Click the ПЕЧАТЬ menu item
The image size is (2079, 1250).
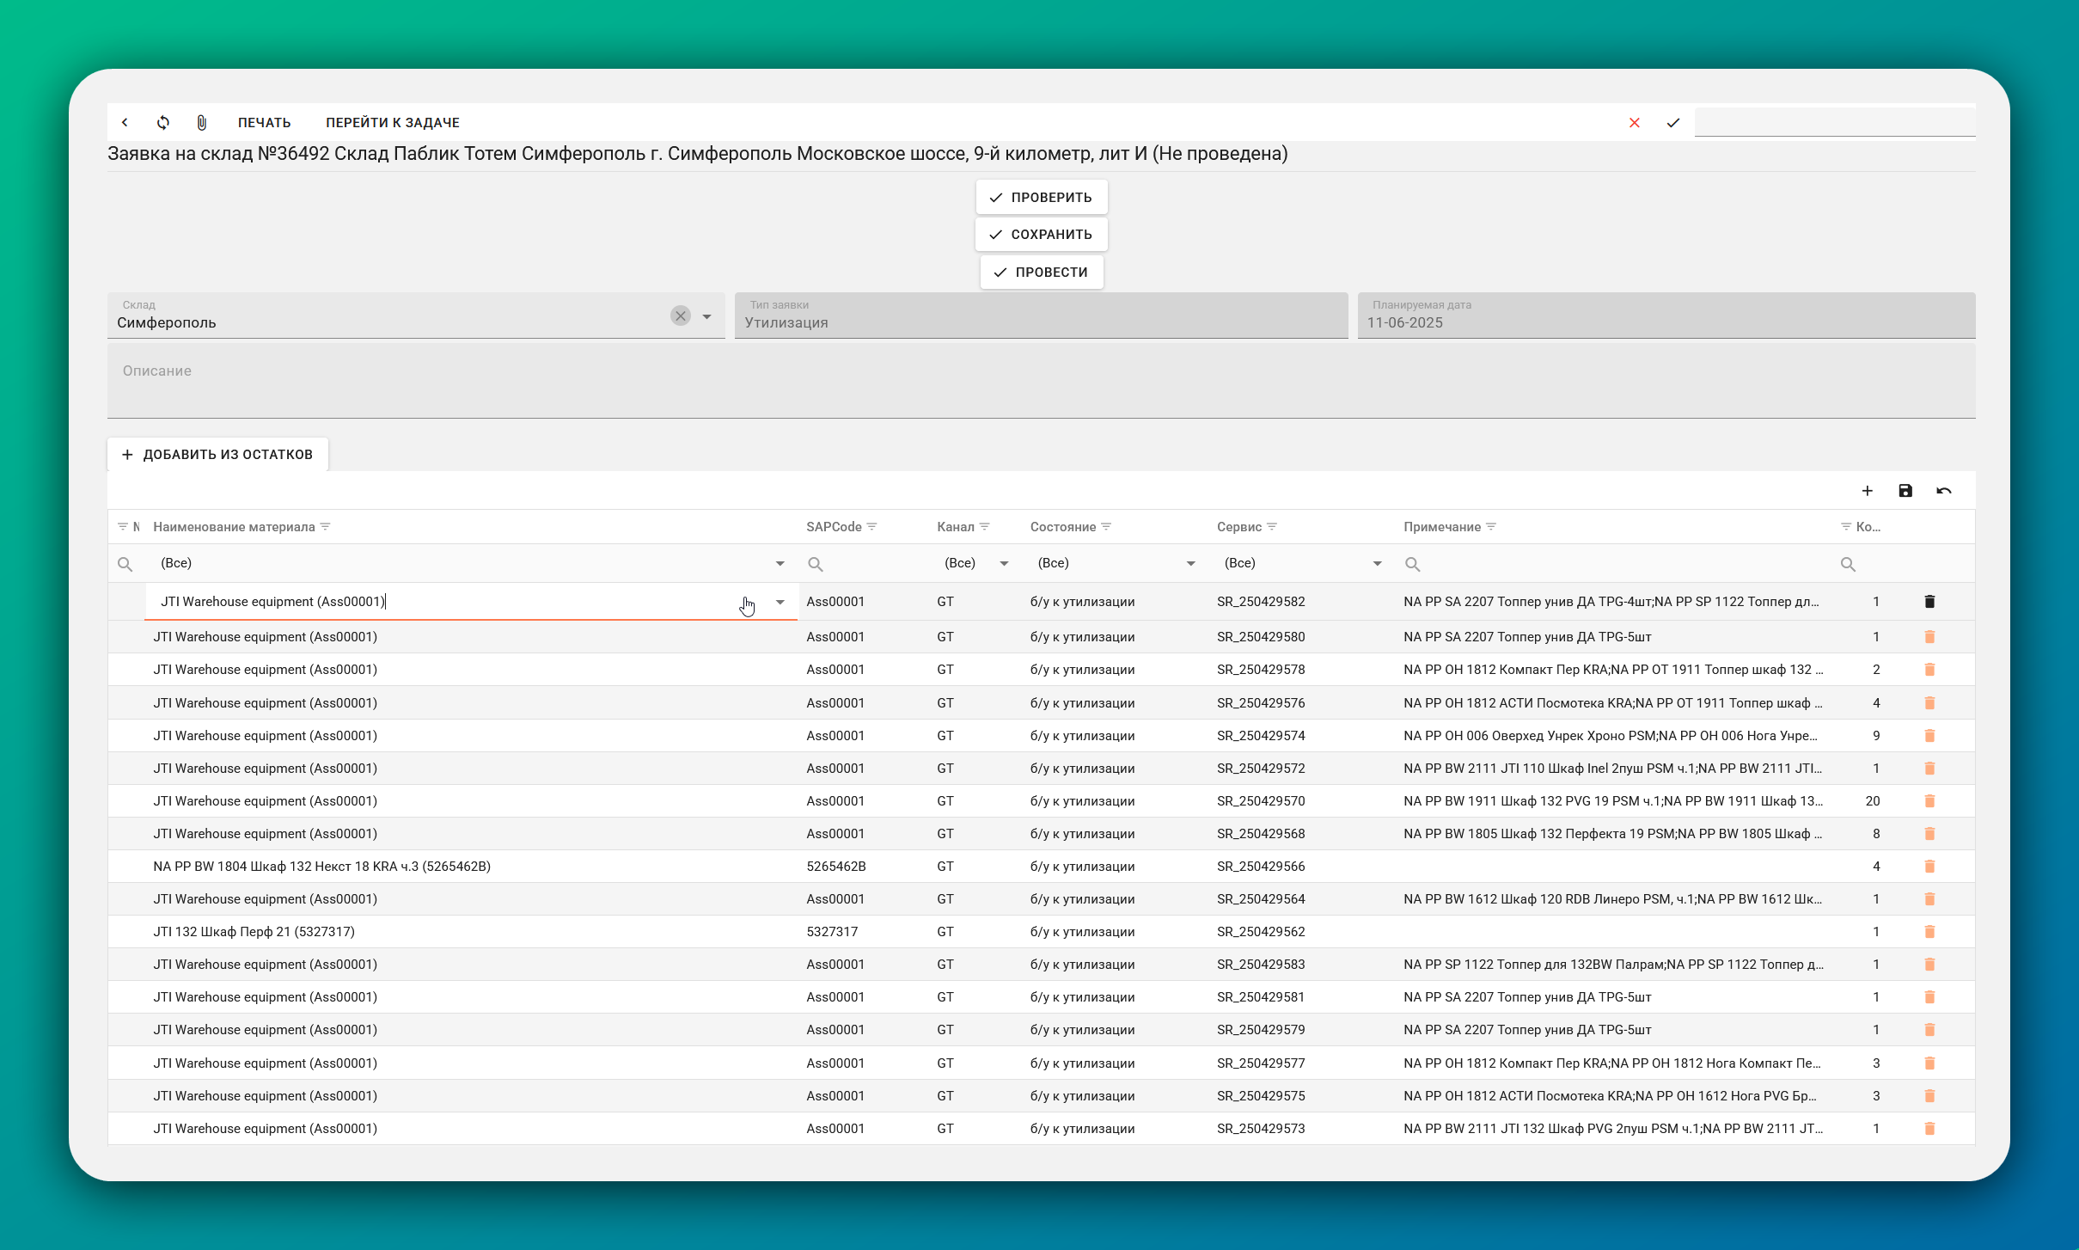265,123
